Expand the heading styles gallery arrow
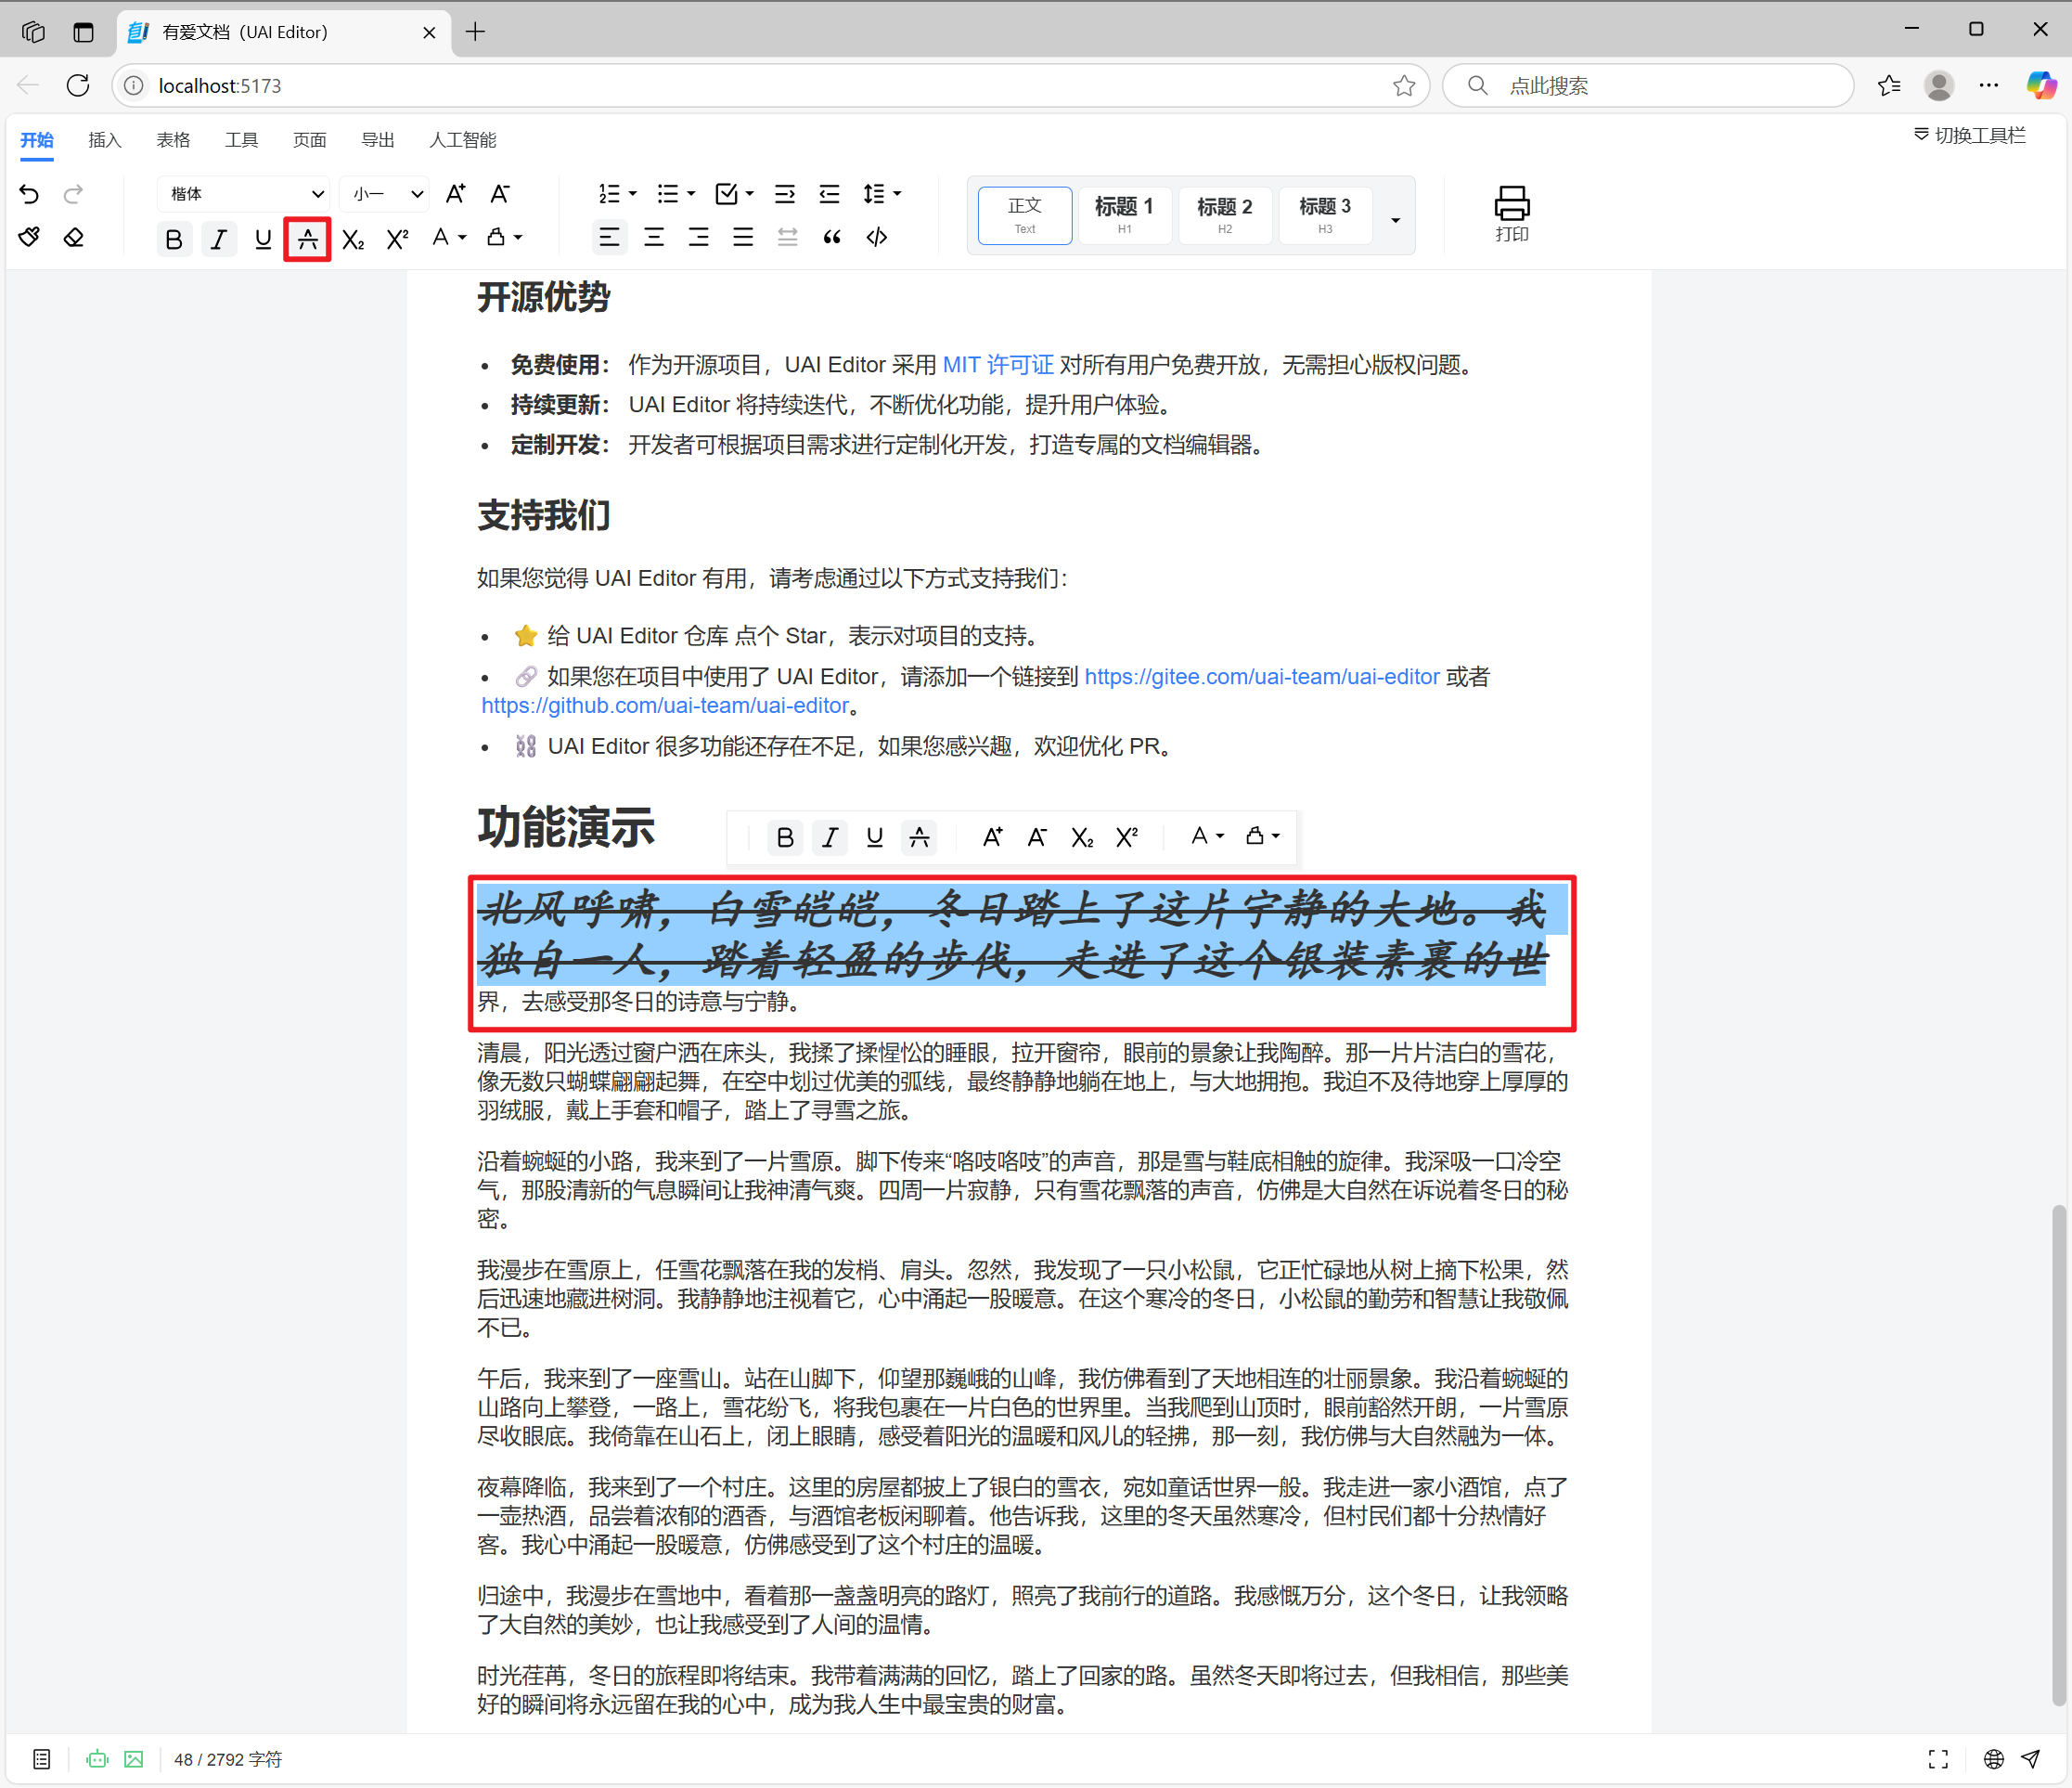2072x1788 pixels. pyautogui.click(x=1395, y=220)
